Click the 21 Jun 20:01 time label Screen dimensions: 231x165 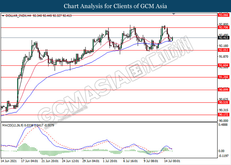pyautogui.click(x=50, y=161)
